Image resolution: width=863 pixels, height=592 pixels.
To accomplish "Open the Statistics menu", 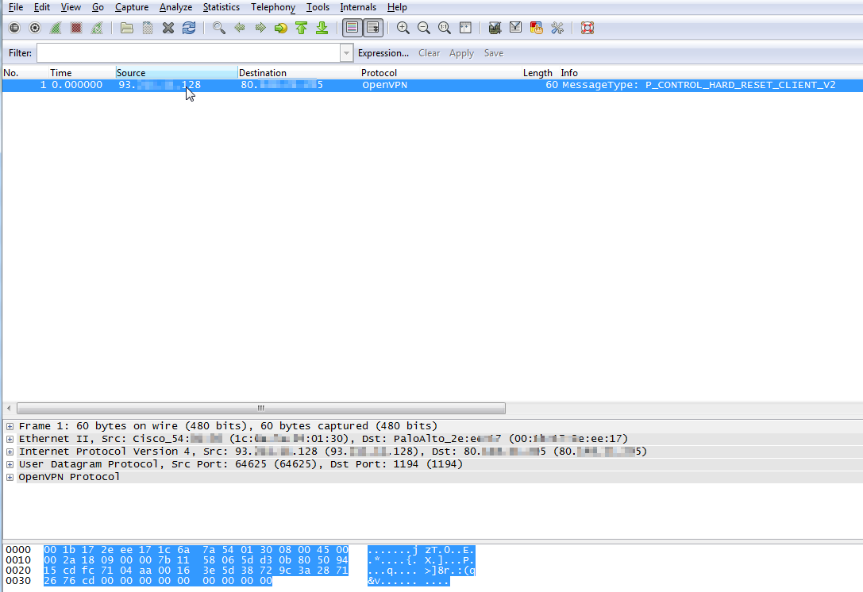I will (x=221, y=7).
